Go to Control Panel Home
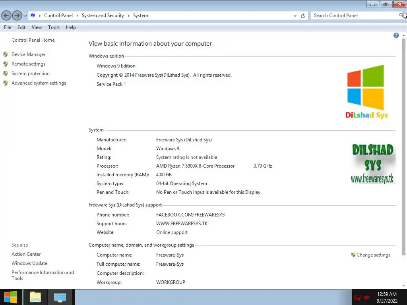This screenshot has width=407, height=305. point(33,40)
